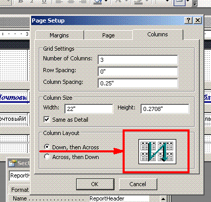Select the ПочтовыйИ text box in the report

coord(13,119)
